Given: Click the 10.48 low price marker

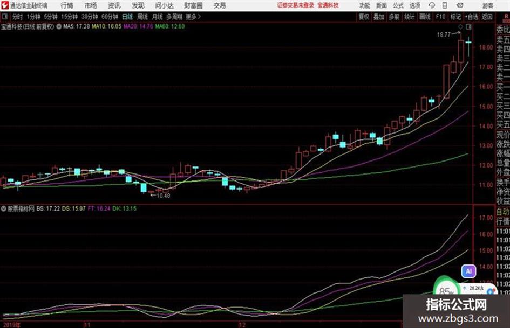Looking at the screenshot, I should 164,196.
